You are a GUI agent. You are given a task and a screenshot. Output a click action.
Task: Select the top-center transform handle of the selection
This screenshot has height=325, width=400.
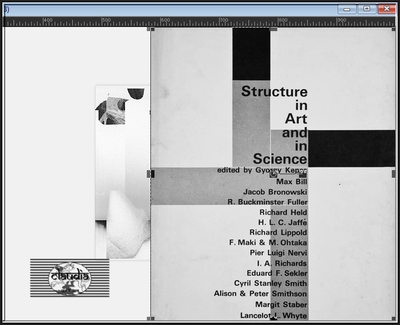(274, 29)
